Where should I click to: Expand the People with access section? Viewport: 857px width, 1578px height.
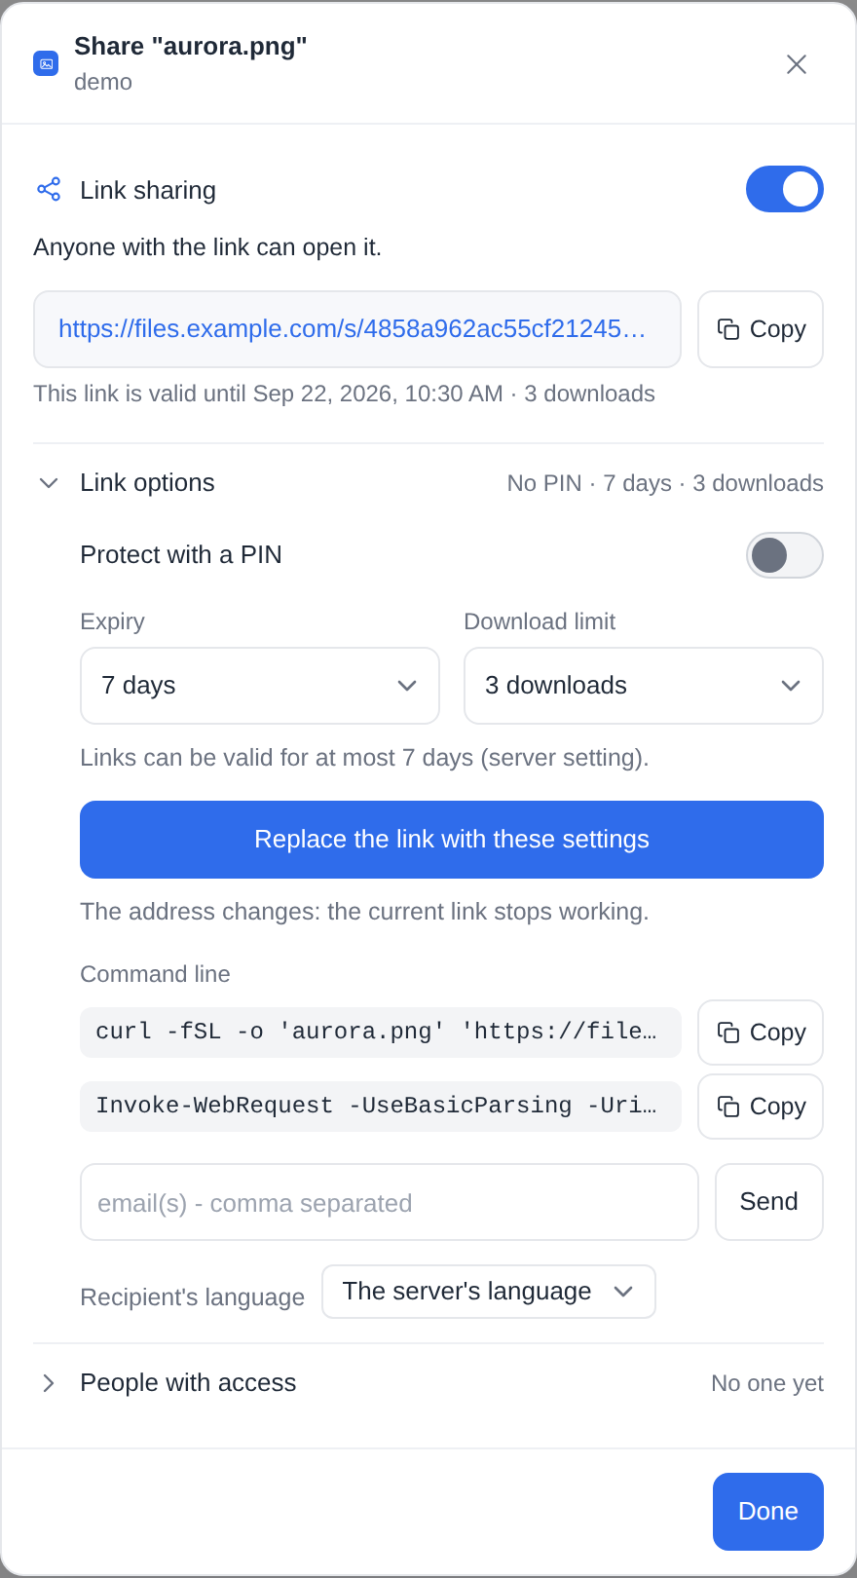point(49,1383)
